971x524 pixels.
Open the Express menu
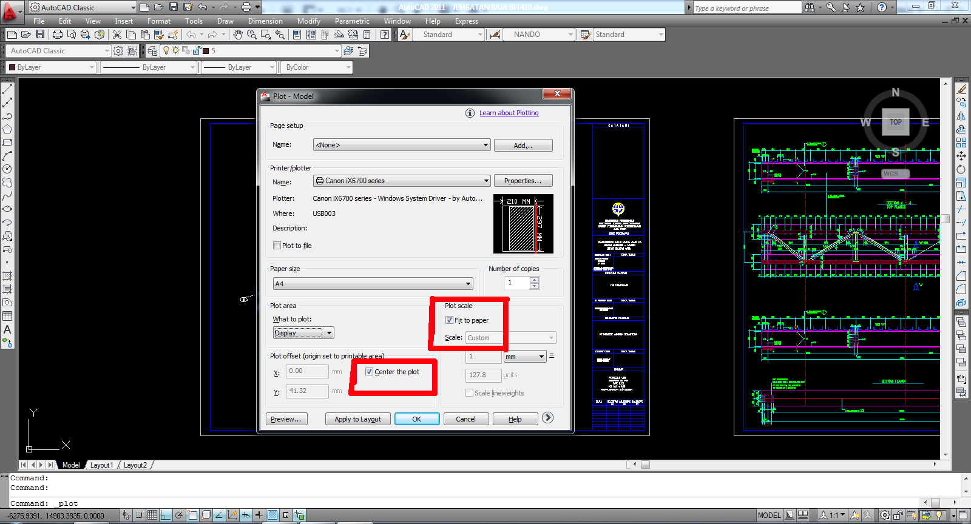467,21
